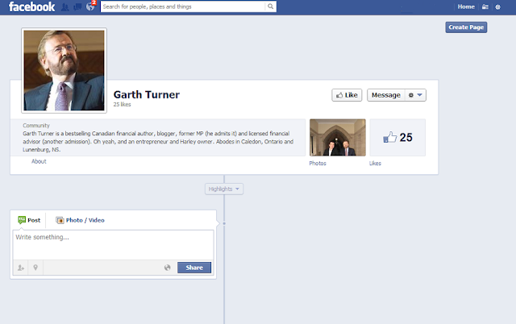Open messages icon in top bar

point(77,7)
